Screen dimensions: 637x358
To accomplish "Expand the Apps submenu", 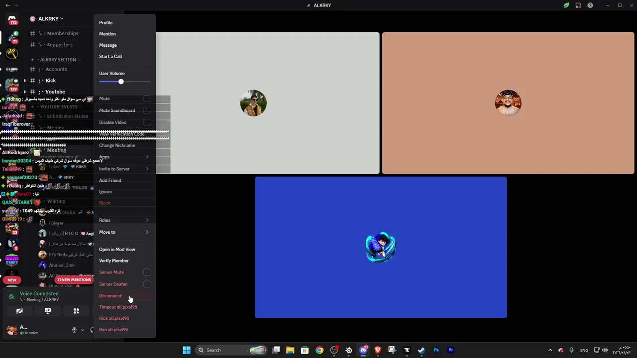I will point(124,157).
